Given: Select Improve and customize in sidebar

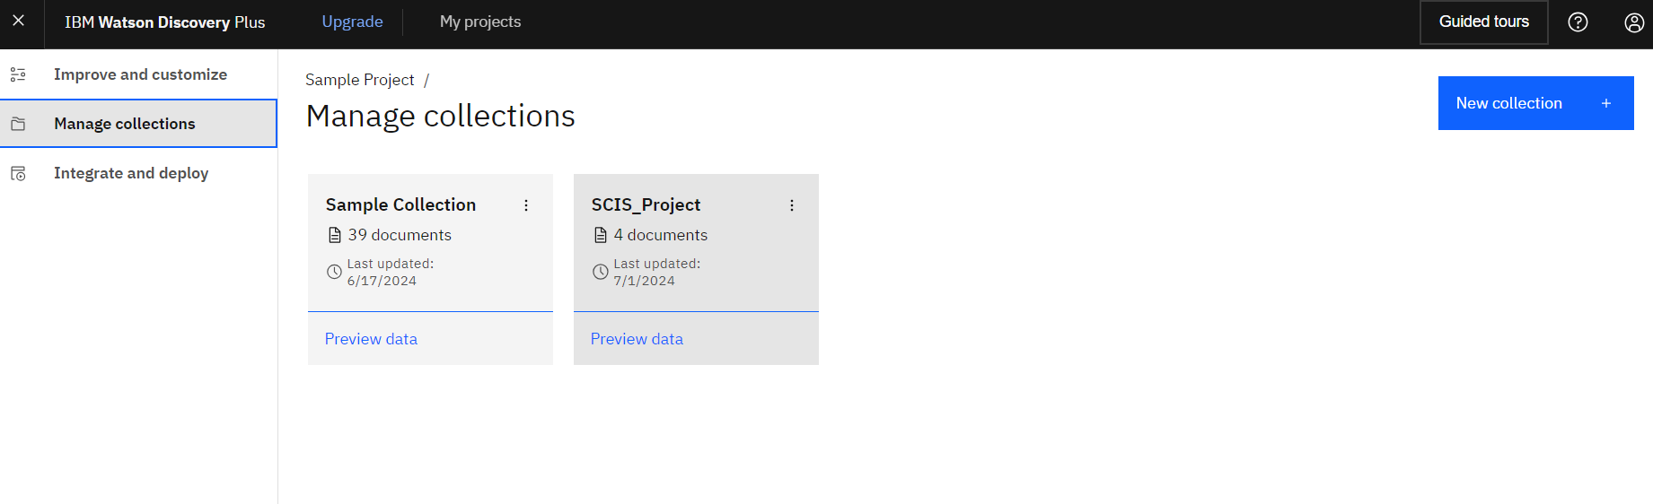Looking at the screenshot, I should click(140, 74).
